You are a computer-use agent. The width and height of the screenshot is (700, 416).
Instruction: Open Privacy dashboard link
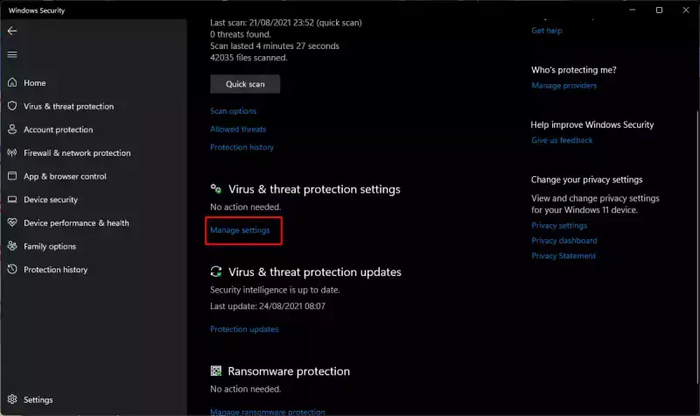click(563, 240)
